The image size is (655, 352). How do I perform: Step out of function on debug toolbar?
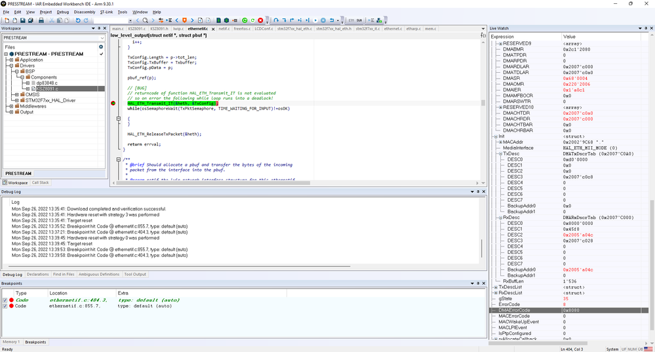tap(292, 20)
